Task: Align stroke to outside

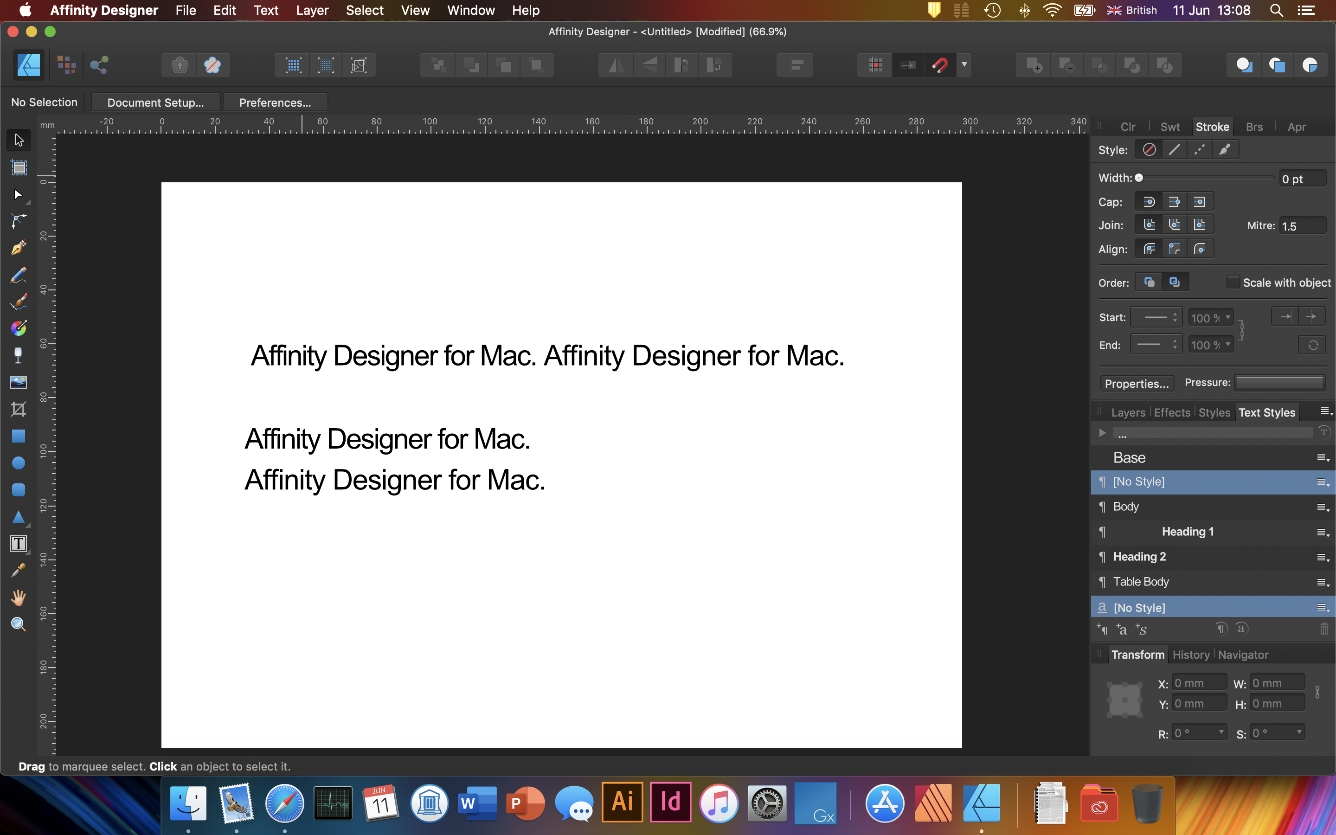Action: [x=1200, y=249]
